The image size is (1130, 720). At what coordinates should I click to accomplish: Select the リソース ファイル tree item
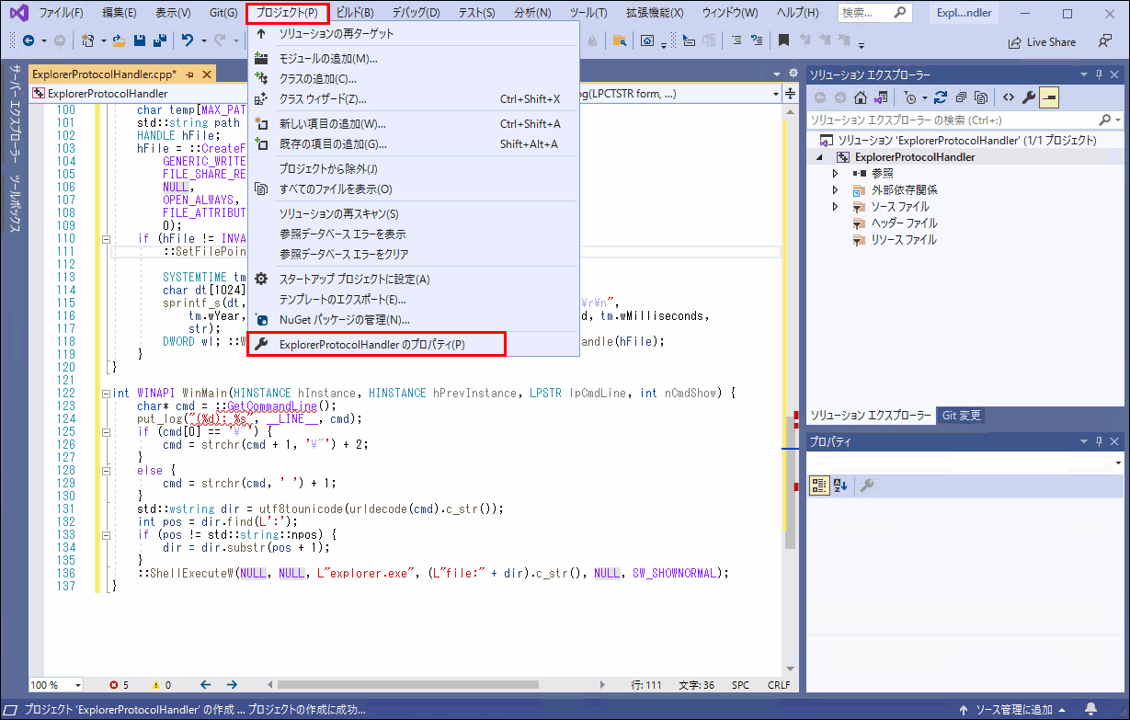pos(904,239)
